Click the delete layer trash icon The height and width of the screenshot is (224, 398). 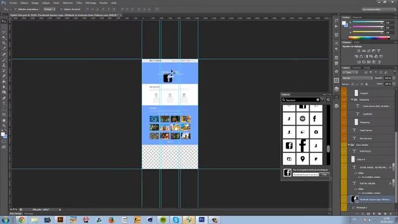[x=391, y=214]
